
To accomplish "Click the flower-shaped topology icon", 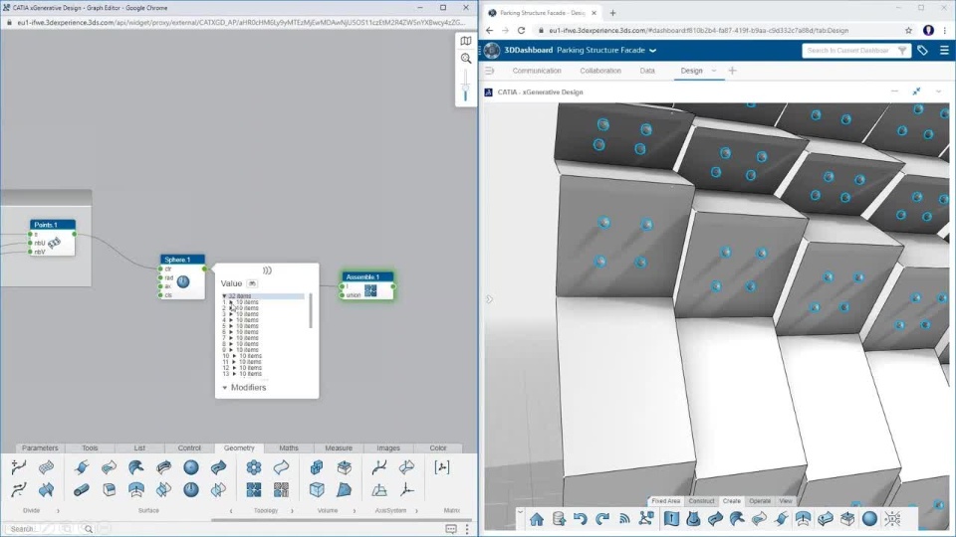I will (x=254, y=467).
